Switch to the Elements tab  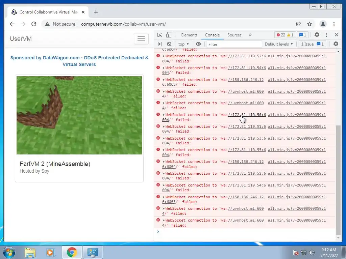click(x=189, y=35)
